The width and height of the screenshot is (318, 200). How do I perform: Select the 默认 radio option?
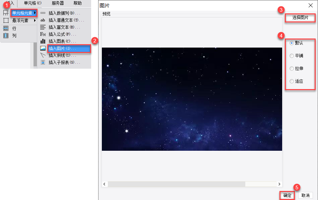(292, 43)
